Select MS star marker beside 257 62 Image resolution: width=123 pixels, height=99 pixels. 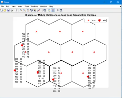pos(15,70)
